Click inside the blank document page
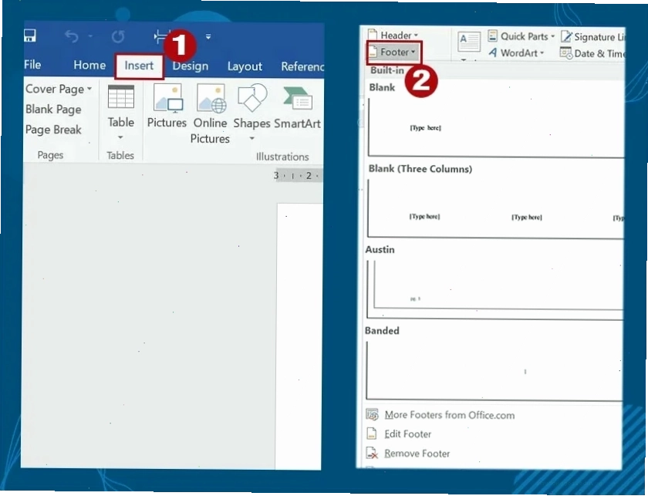 [x=299, y=335]
